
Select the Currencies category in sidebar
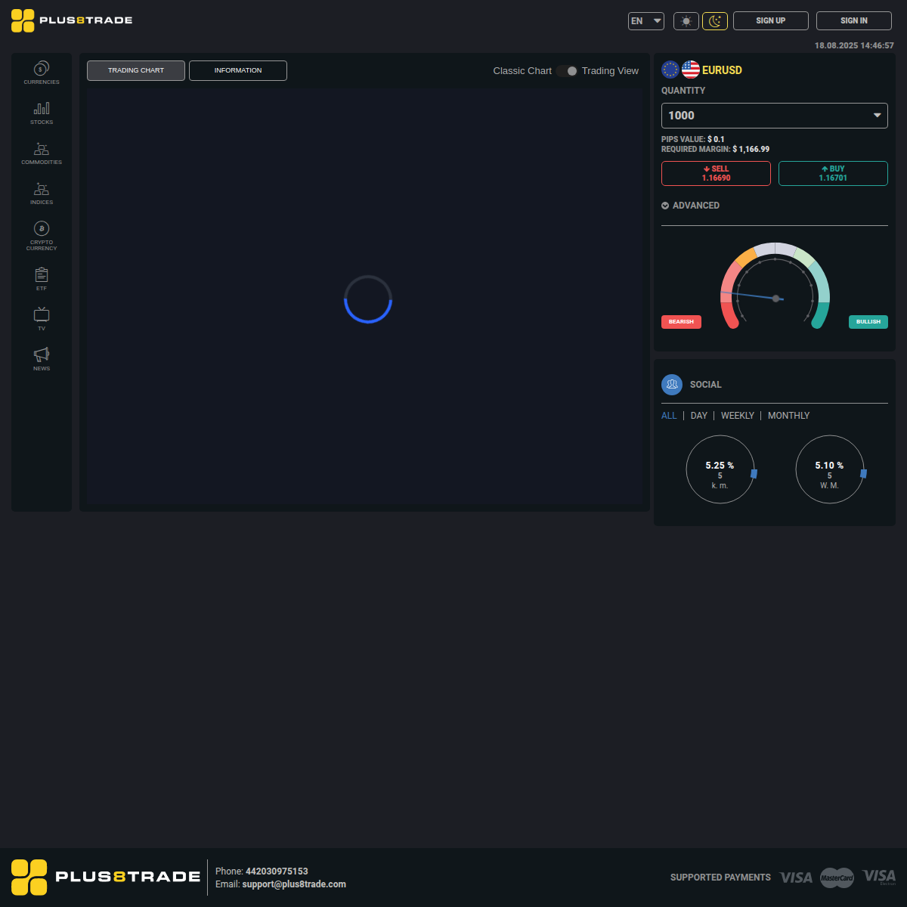[x=41, y=72]
